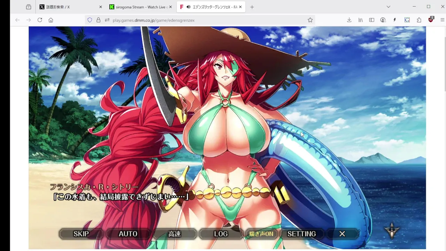Screen dimensions: 446x251
Task: Expand the list all tabs dropdown
Action: click(389, 7)
